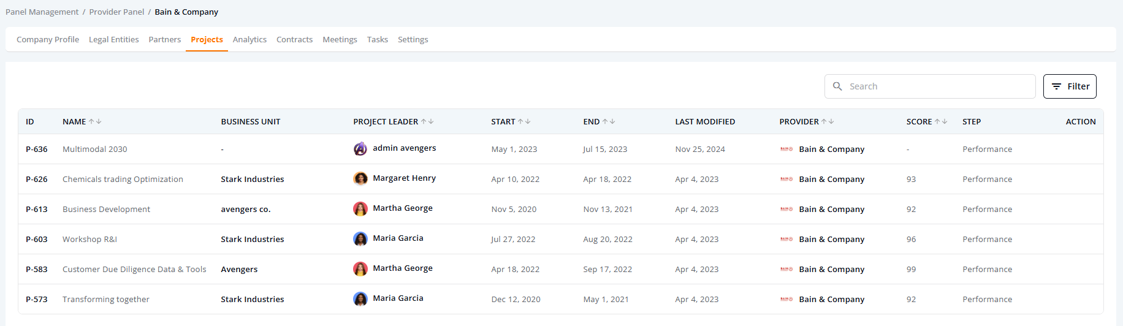Screen dimensions: 1123x326
Task: Open the Analytics tab
Action: (x=249, y=39)
